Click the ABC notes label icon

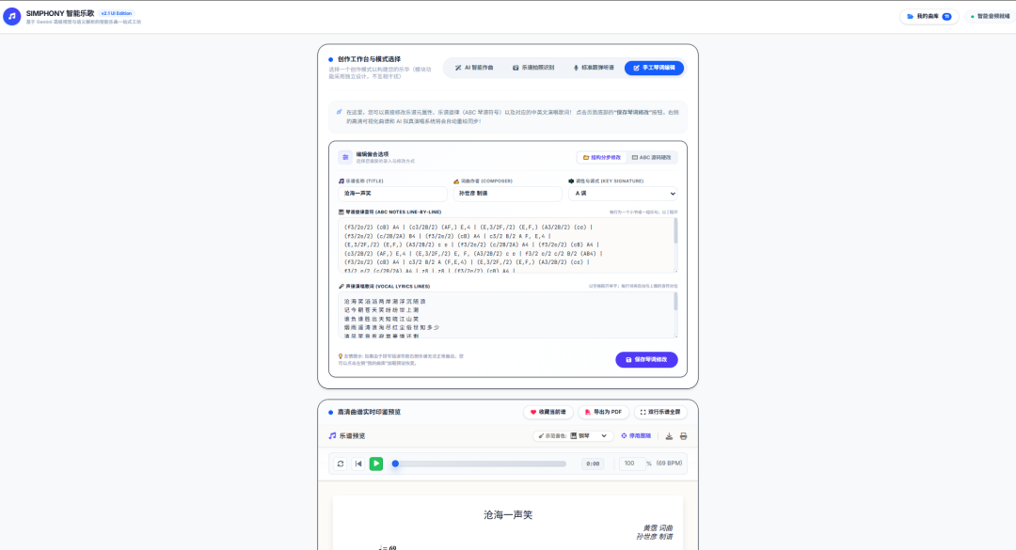341,212
